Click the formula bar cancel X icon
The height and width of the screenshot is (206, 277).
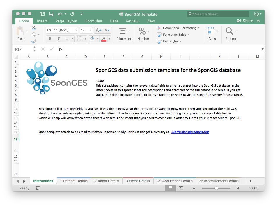(x=43, y=49)
